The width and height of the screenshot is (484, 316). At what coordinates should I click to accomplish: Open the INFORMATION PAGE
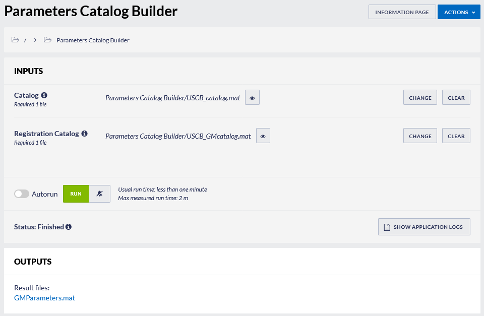point(402,12)
